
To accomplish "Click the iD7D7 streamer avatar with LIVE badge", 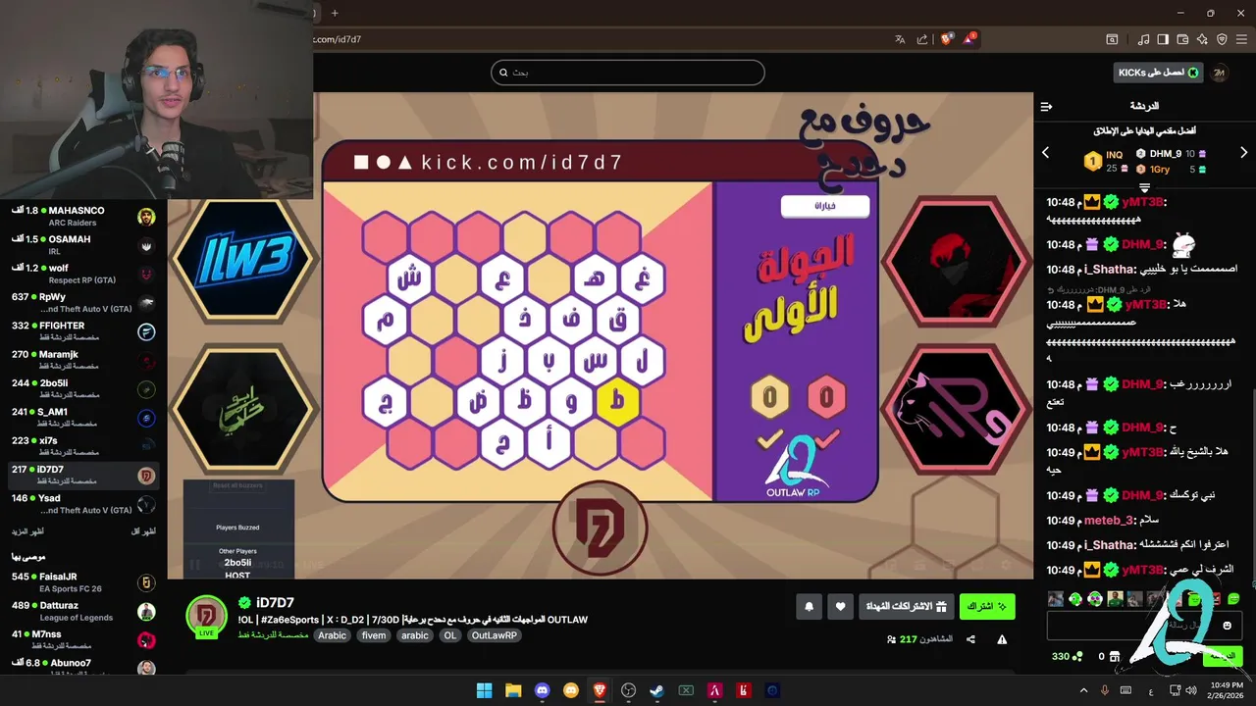I will tap(207, 617).
